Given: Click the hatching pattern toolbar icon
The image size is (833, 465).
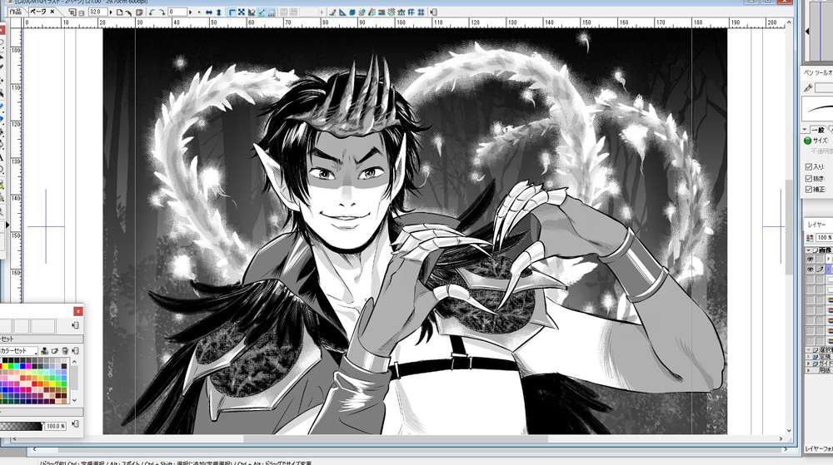Looking at the screenshot, I should pos(391,12).
